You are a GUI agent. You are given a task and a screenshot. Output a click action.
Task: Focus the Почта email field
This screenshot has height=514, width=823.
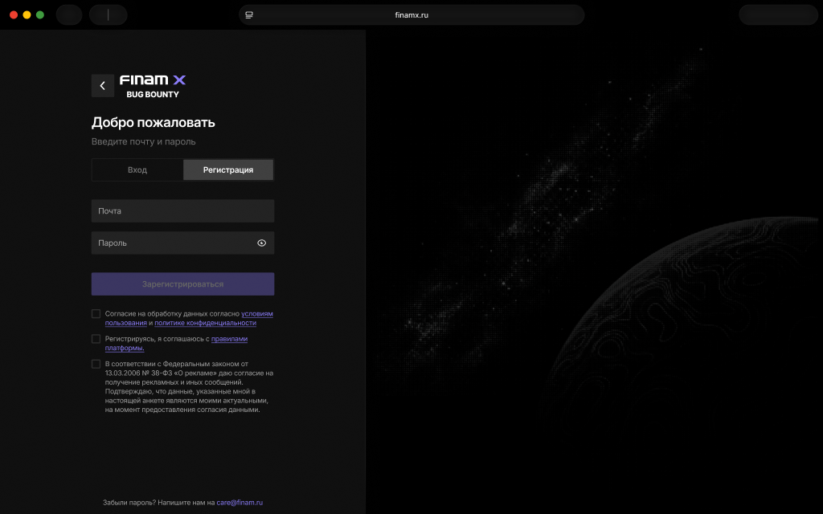point(182,211)
